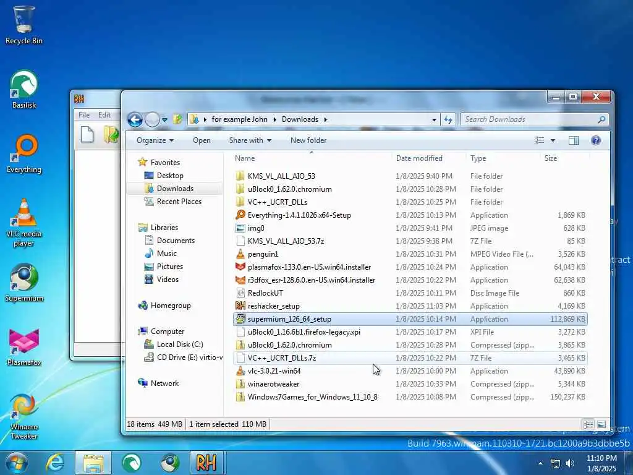Viewport: 633px width, 475px height.
Task: Open the Windows Start button
Action: pyautogui.click(x=16, y=463)
